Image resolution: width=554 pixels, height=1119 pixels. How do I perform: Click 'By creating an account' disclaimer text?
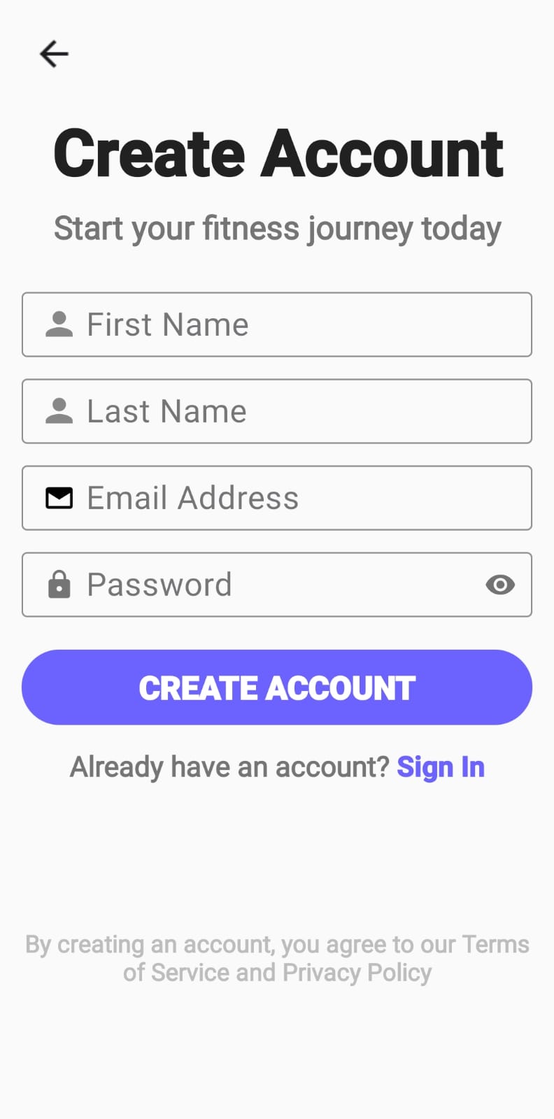pyautogui.click(x=277, y=959)
